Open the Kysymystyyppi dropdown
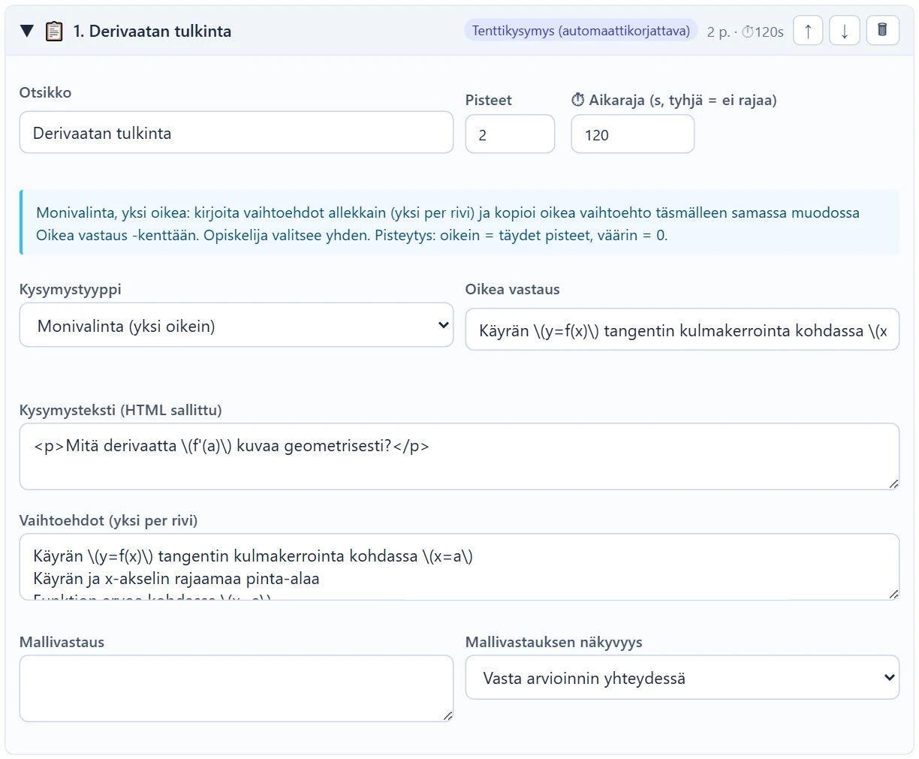 (237, 325)
